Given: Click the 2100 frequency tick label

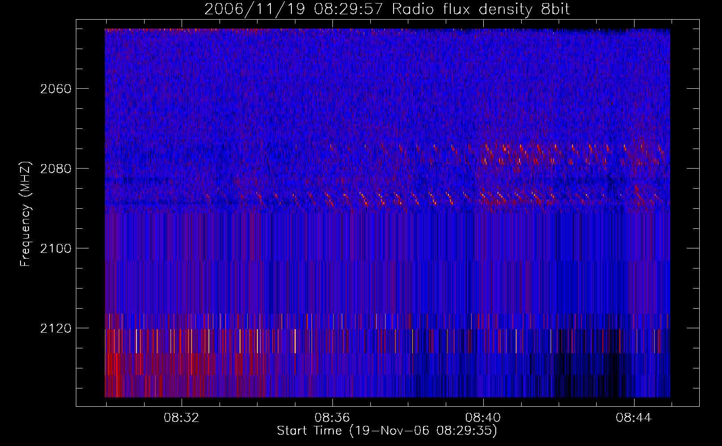Looking at the screenshot, I should coord(56,248).
